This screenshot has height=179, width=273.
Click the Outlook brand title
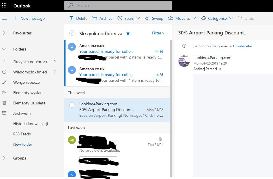pyautogui.click(x=22, y=6)
